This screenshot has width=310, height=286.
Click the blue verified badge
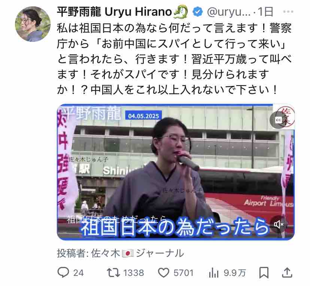click(x=198, y=12)
